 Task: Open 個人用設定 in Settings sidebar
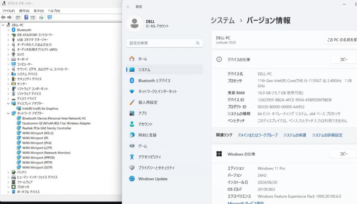click(x=164, y=103)
